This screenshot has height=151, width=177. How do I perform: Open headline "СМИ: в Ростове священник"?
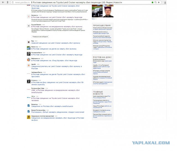click(x=56, y=91)
